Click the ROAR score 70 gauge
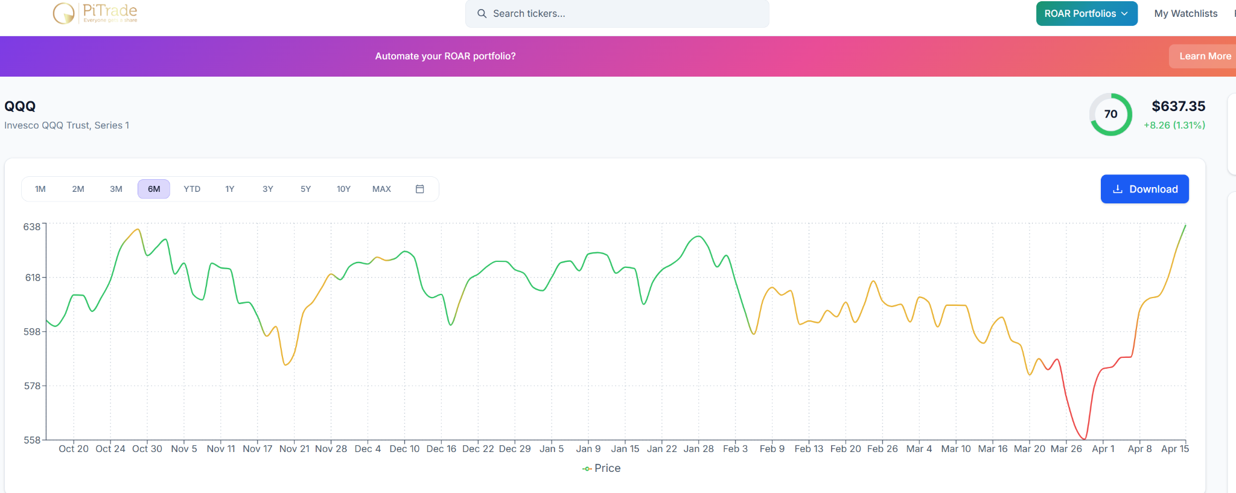The width and height of the screenshot is (1236, 493). tap(1110, 114)
